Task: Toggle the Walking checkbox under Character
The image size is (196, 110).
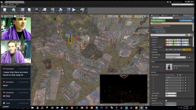Action: pos(166,101)
